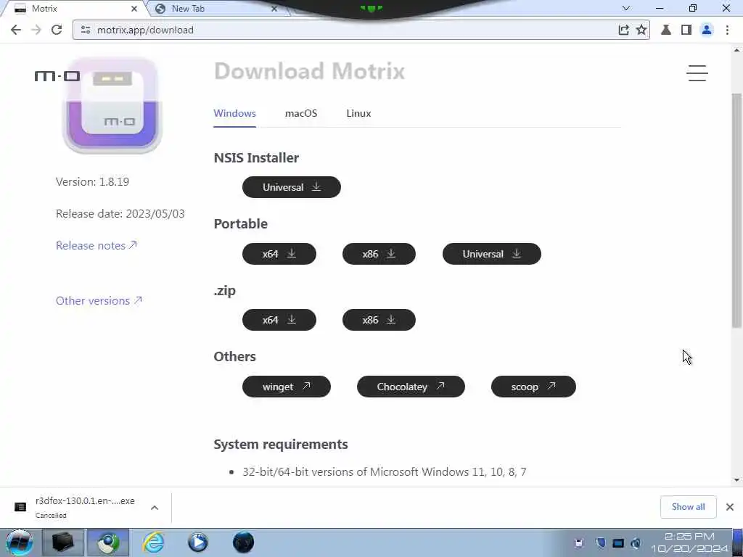Click the m·o site wordmark logo
This screenshot has height=557, width=743.
(57, 75)
